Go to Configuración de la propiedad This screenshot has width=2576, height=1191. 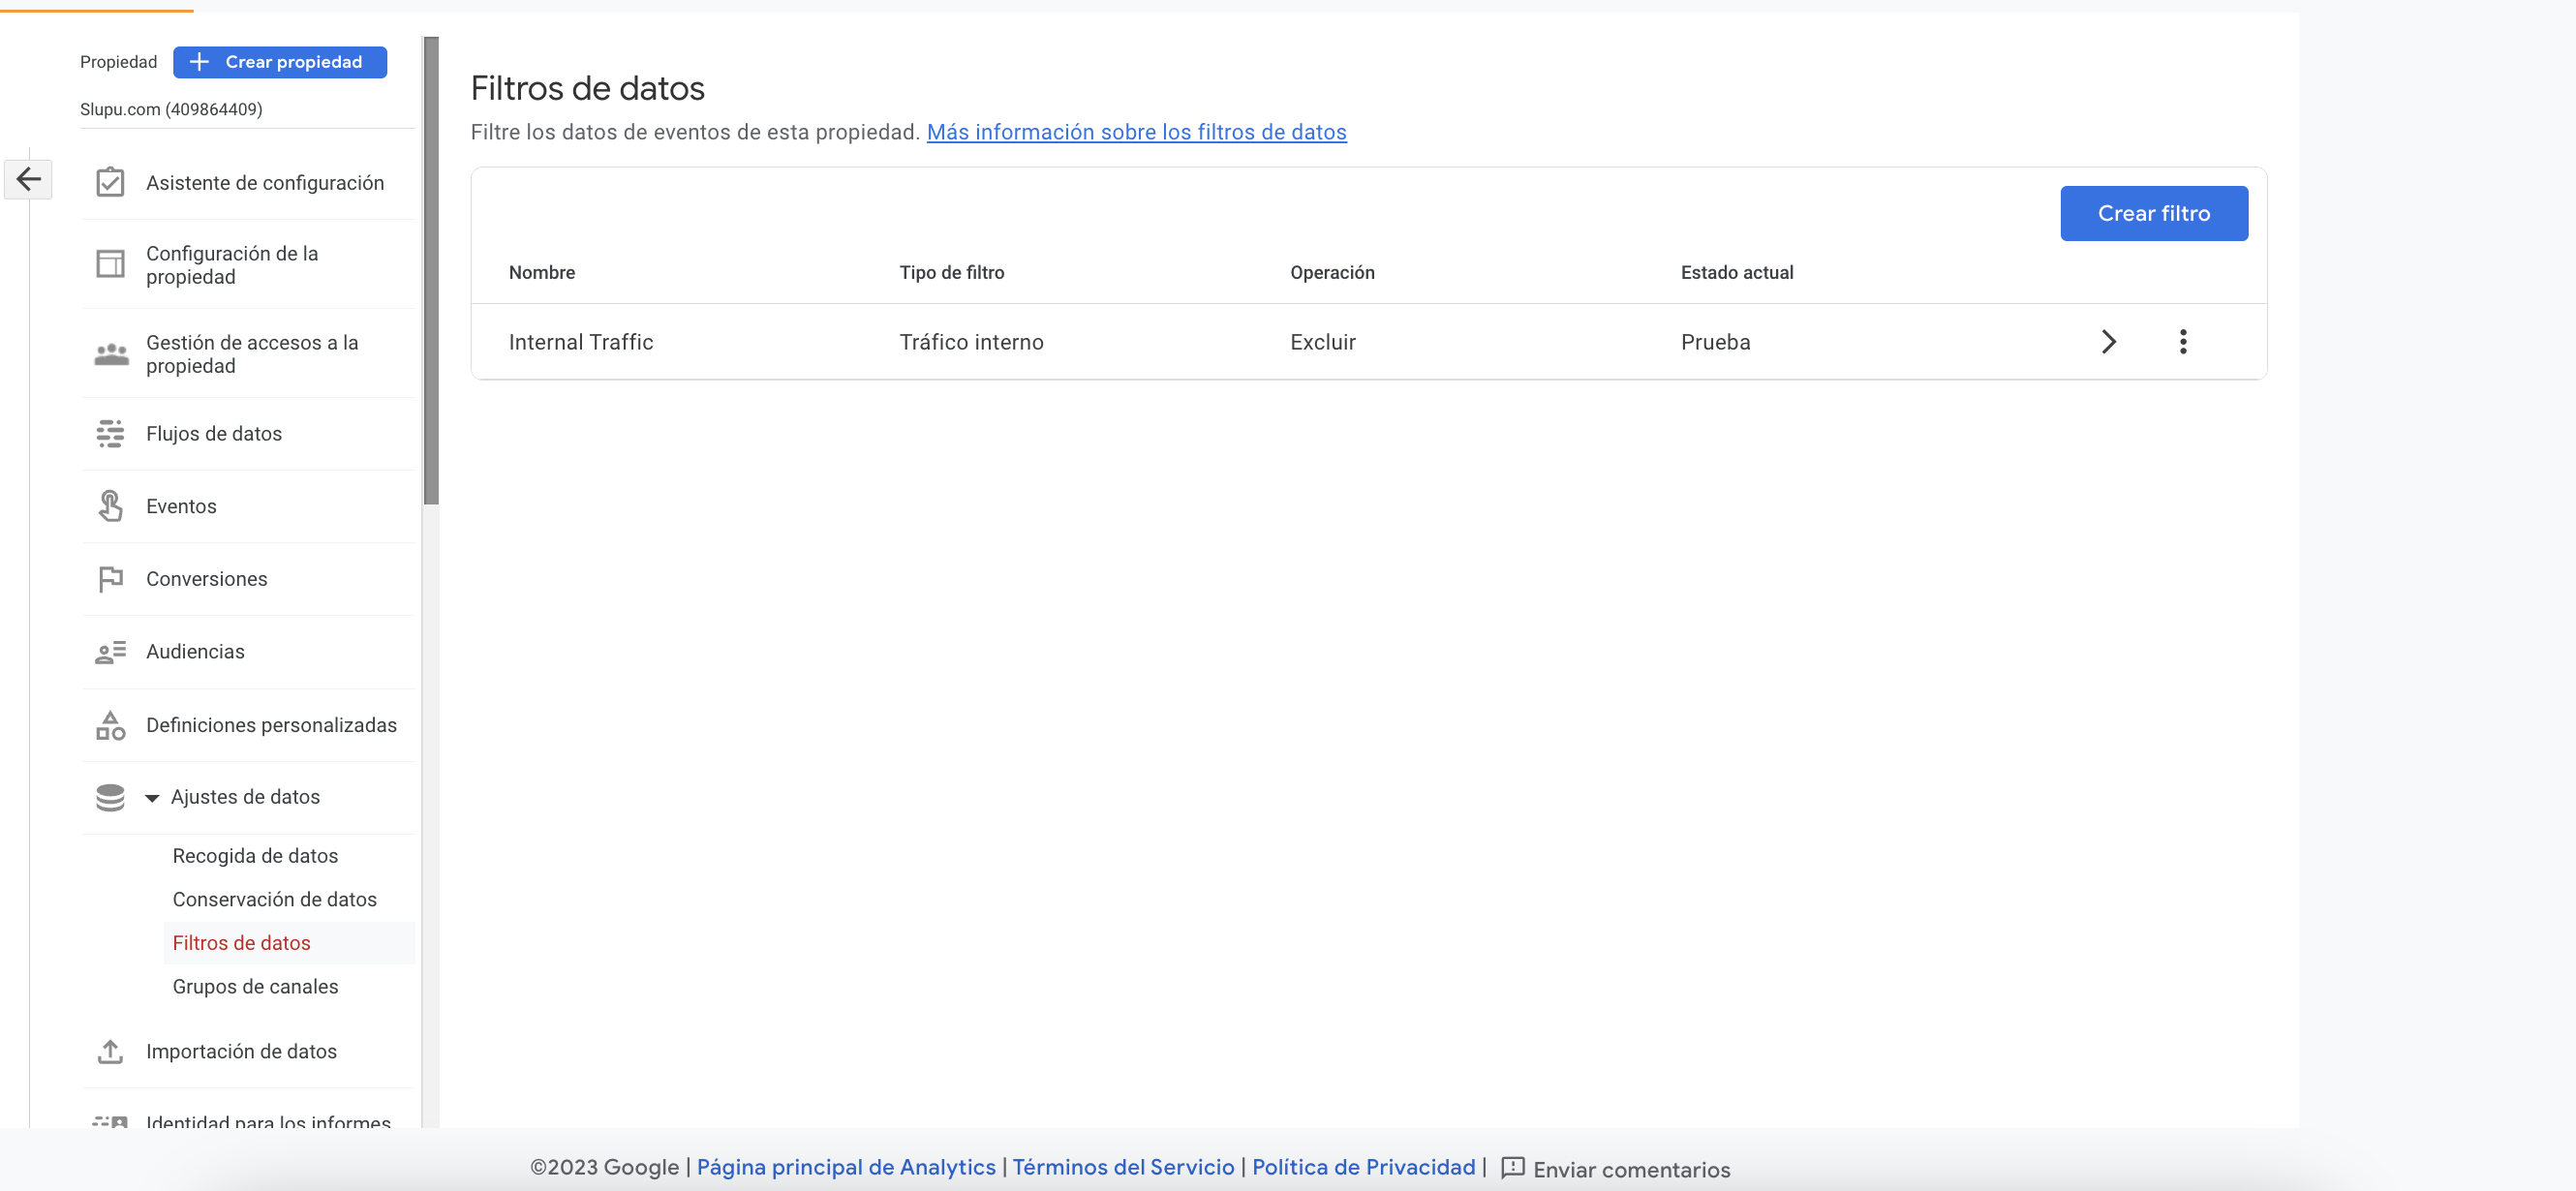click(x=248, y=265)
